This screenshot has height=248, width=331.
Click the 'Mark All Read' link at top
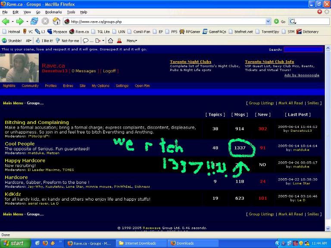pos(290,103)
